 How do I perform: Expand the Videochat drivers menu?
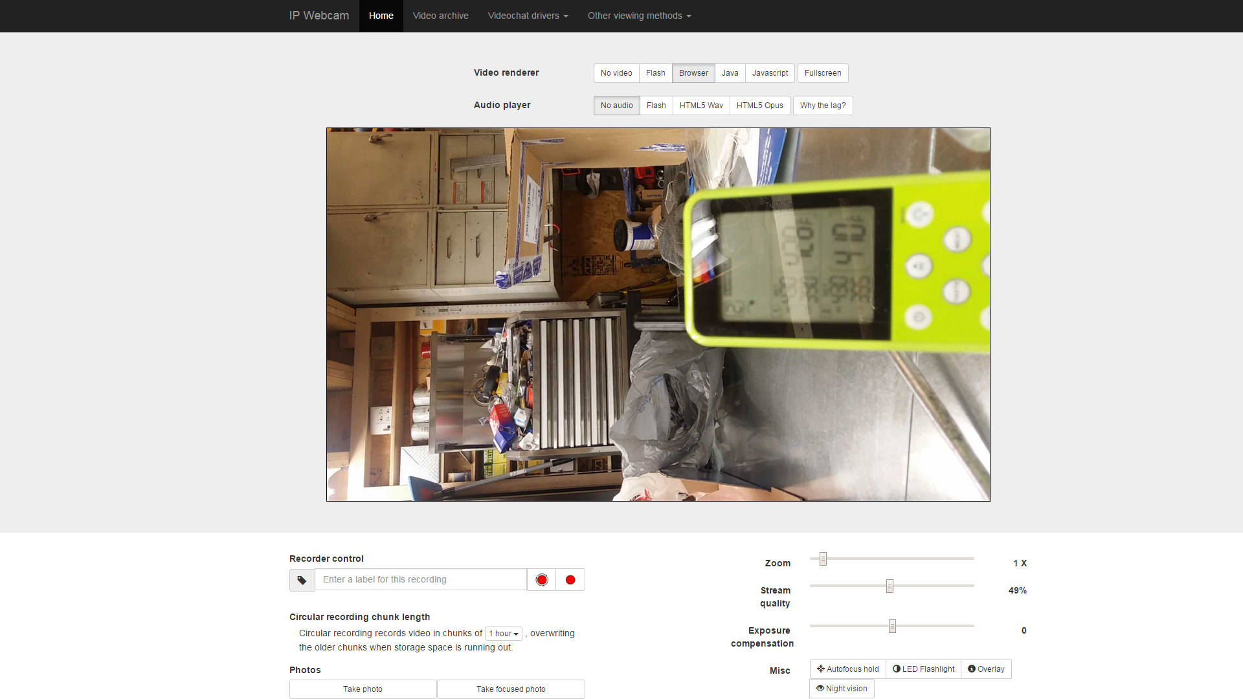pos(528,16)
